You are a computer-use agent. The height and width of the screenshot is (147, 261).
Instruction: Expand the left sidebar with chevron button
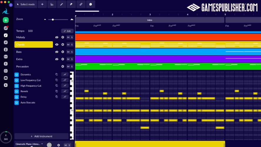(x=11, y=5)
